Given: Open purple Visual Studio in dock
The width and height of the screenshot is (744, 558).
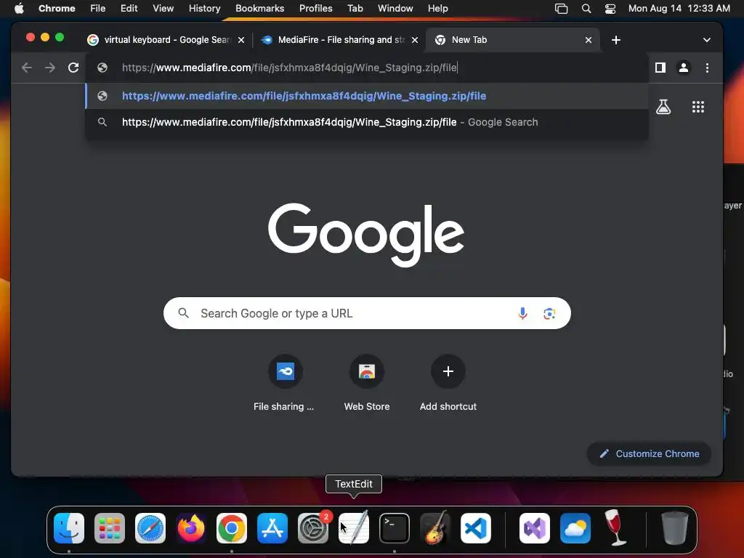Looking at the screenshot, I should (x=535, y=528).
